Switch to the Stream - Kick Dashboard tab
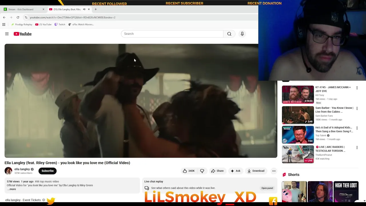This screenshot has width=366, height=206. pyautogui.click(x=21, y=9)
